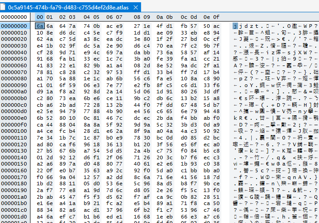Select row offset 00000030

click(14, 46)
